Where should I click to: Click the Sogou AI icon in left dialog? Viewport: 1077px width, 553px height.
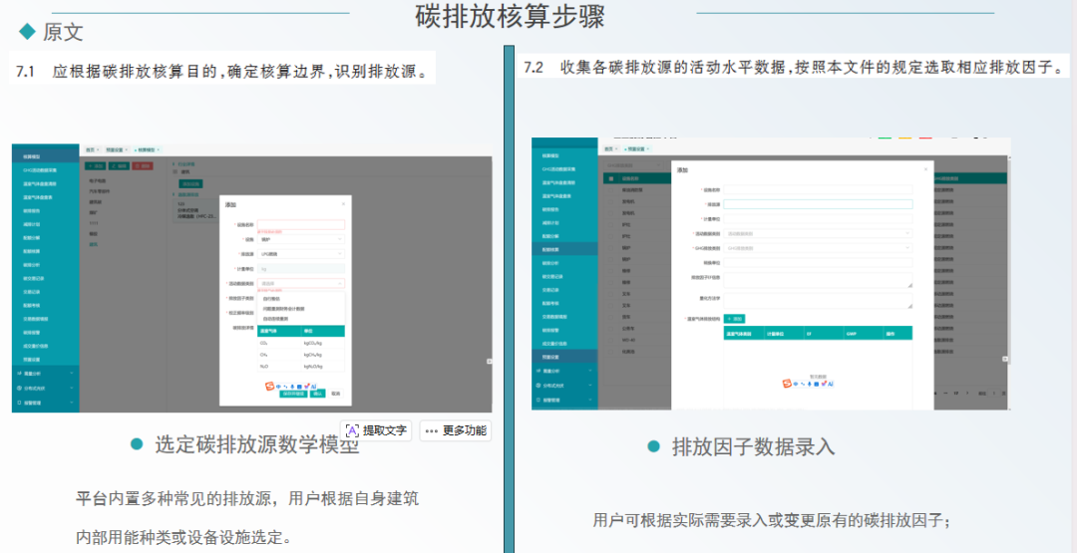point(313,387)
